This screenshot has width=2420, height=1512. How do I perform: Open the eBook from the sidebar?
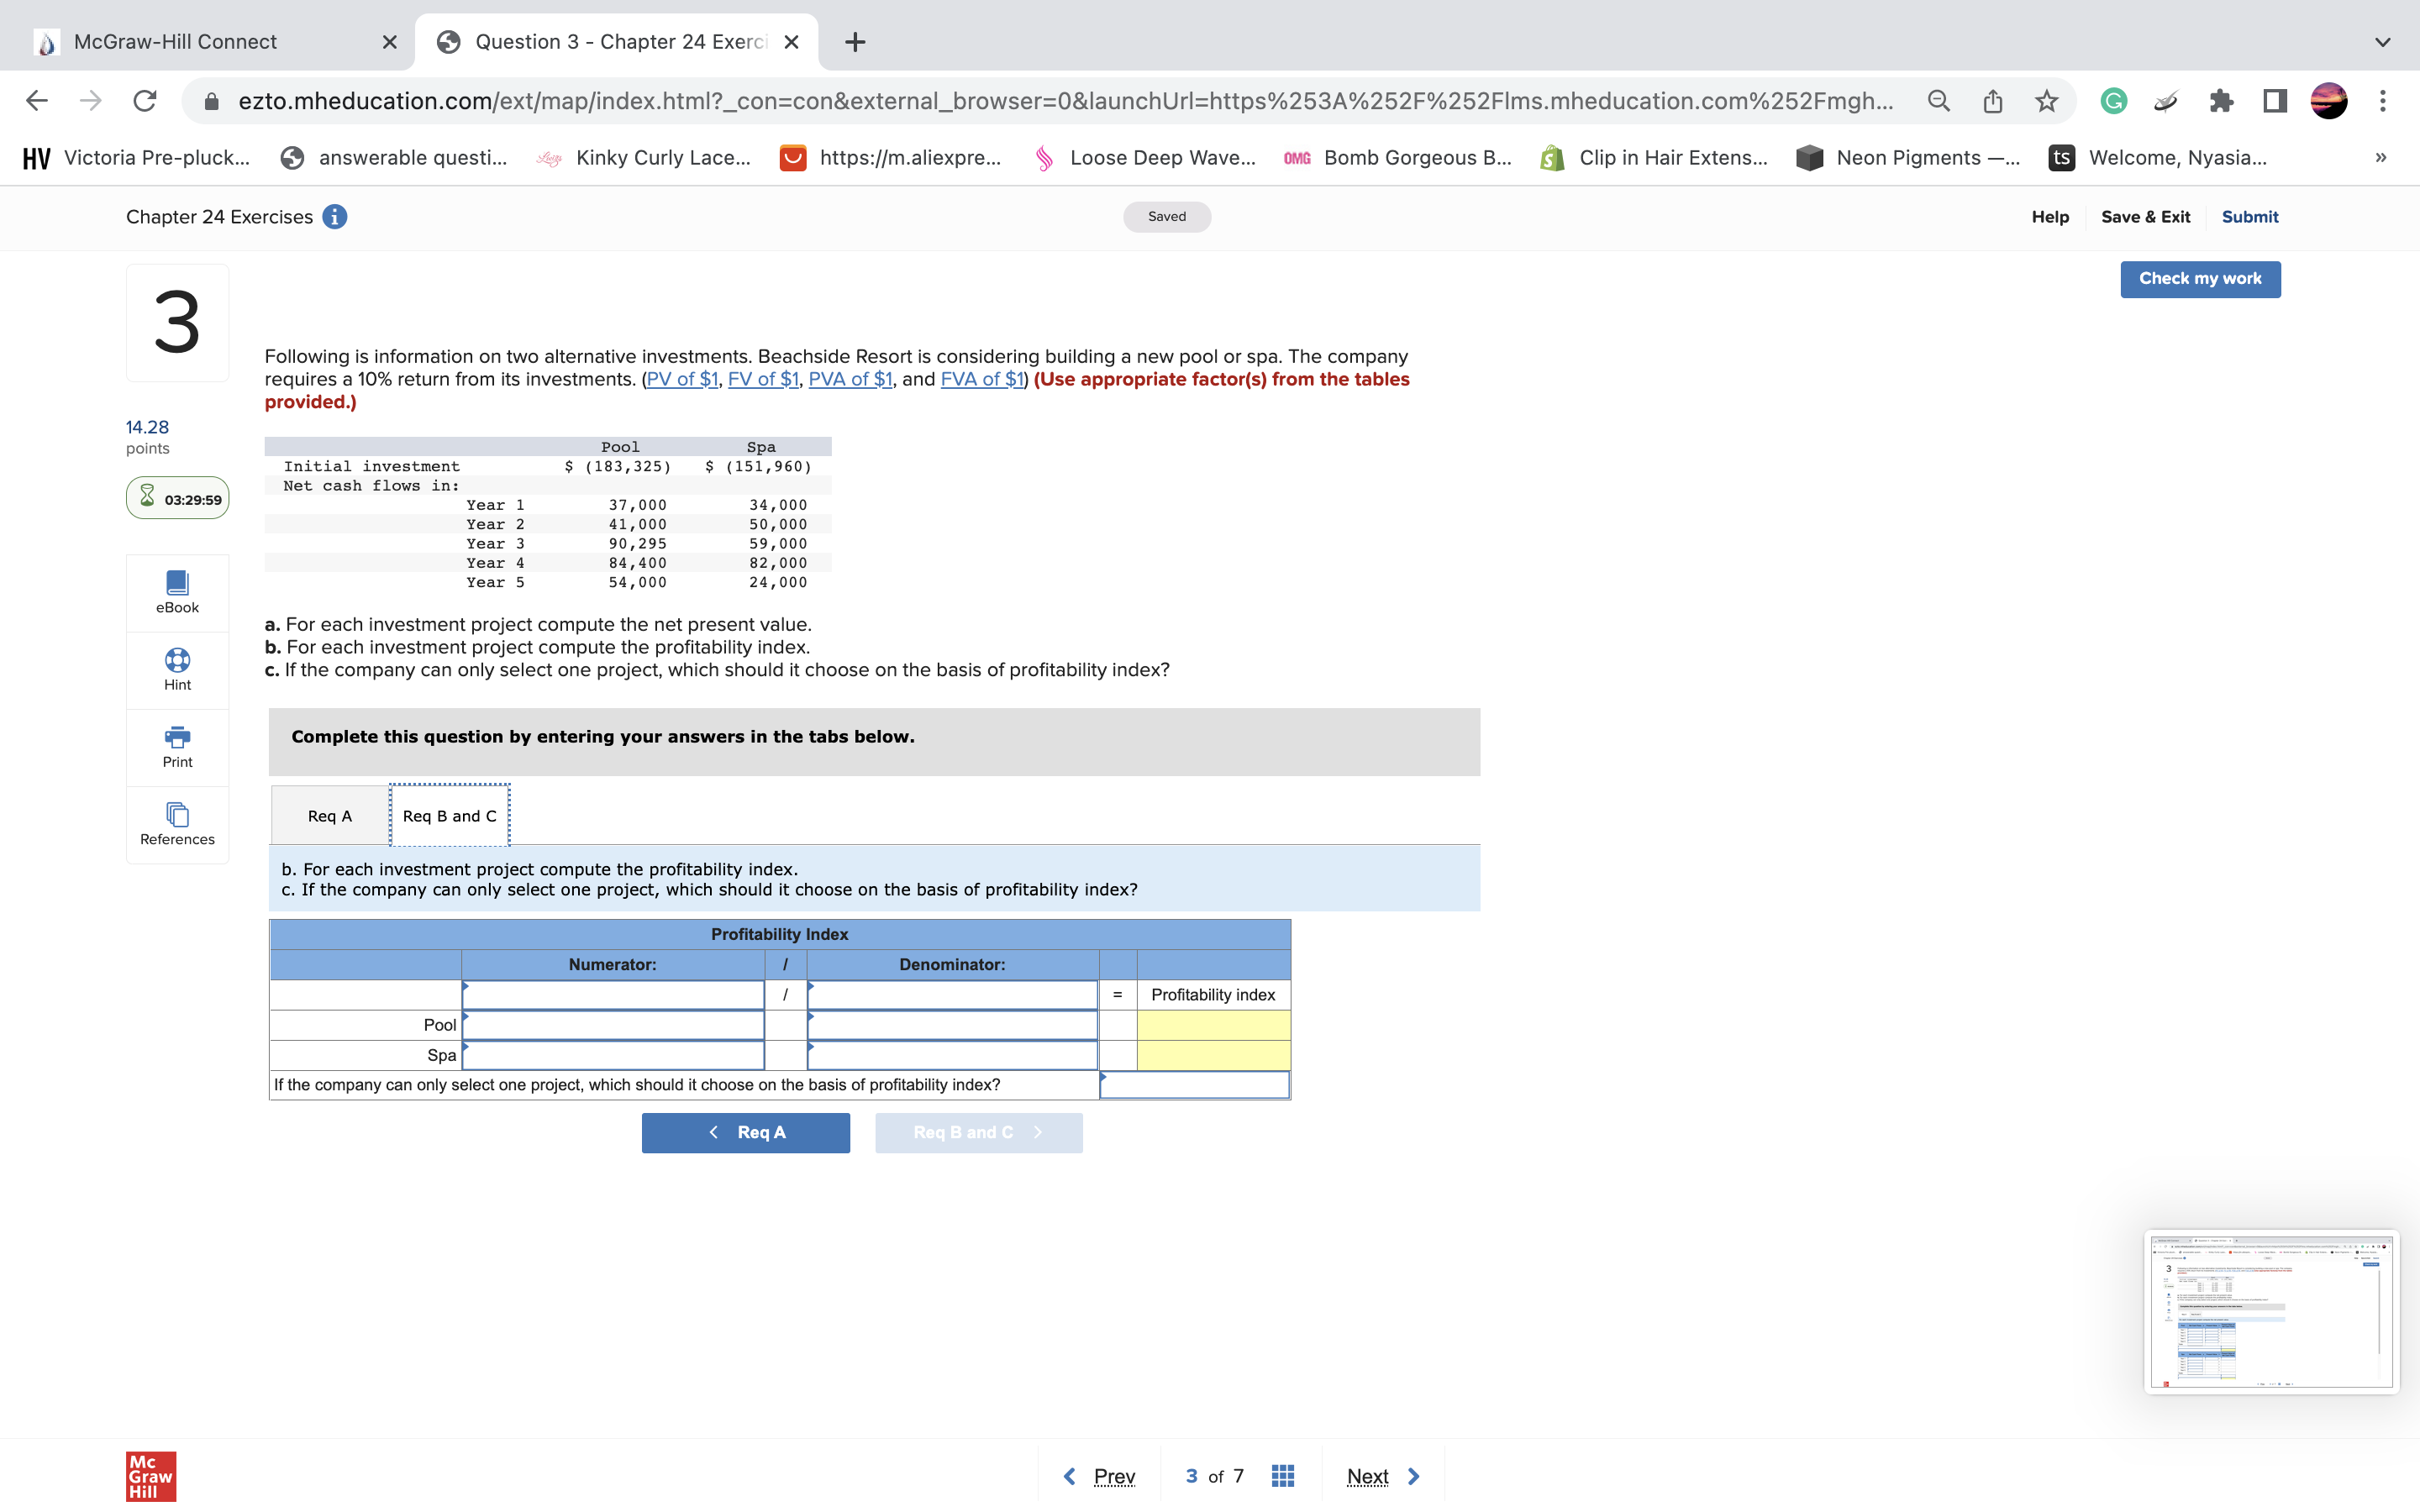[x=177, y=592]
